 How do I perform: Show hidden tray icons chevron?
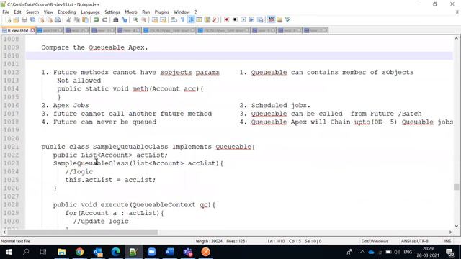coord(362,252)
